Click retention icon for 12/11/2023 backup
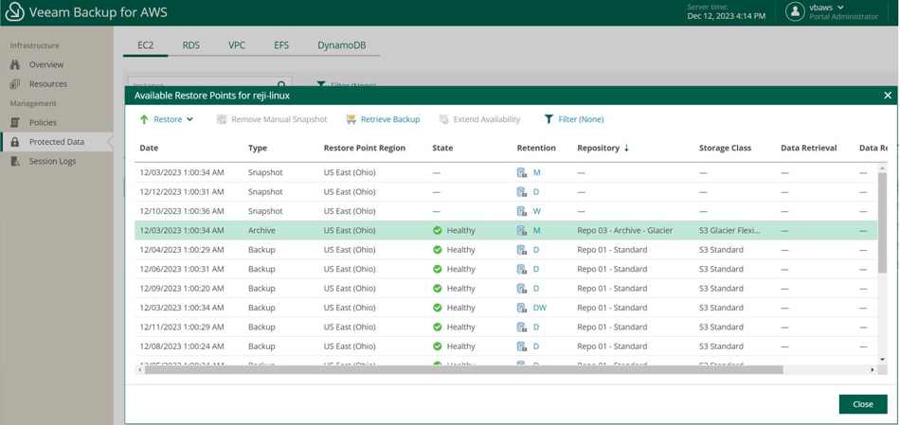 tap(522, 327)
